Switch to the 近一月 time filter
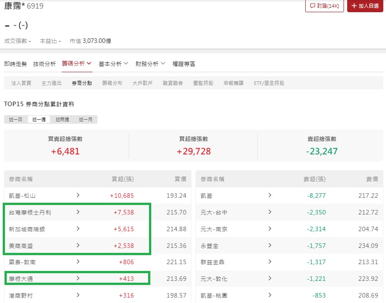This screenshot has width=386, height=303. [85, 119]
